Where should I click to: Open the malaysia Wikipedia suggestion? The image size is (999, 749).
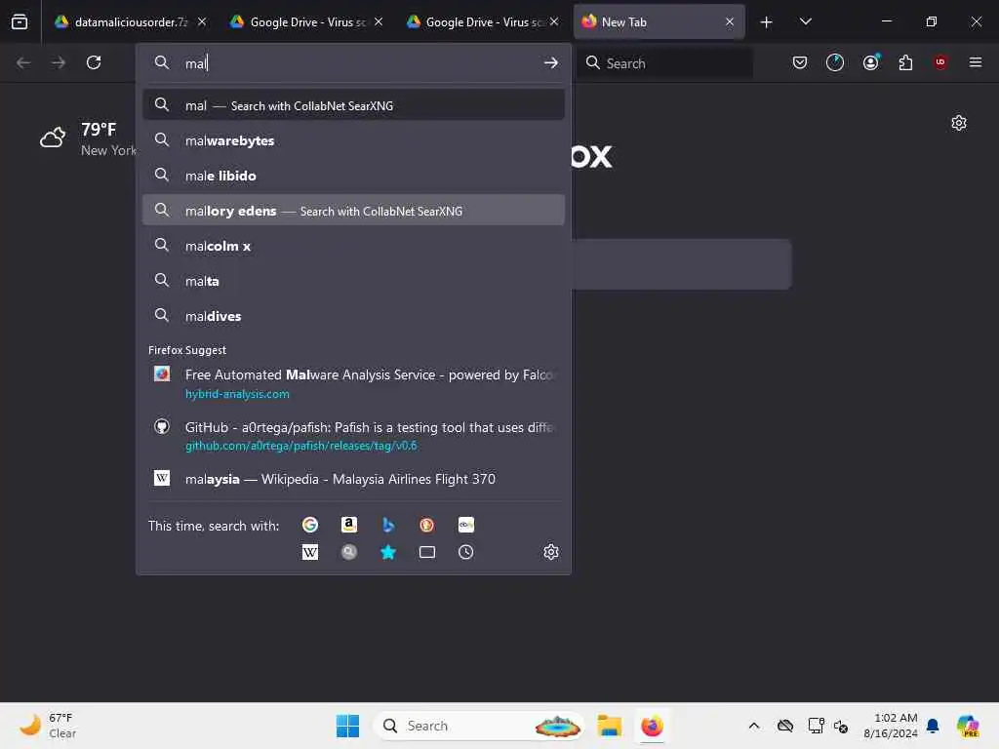tap(353, 479)
